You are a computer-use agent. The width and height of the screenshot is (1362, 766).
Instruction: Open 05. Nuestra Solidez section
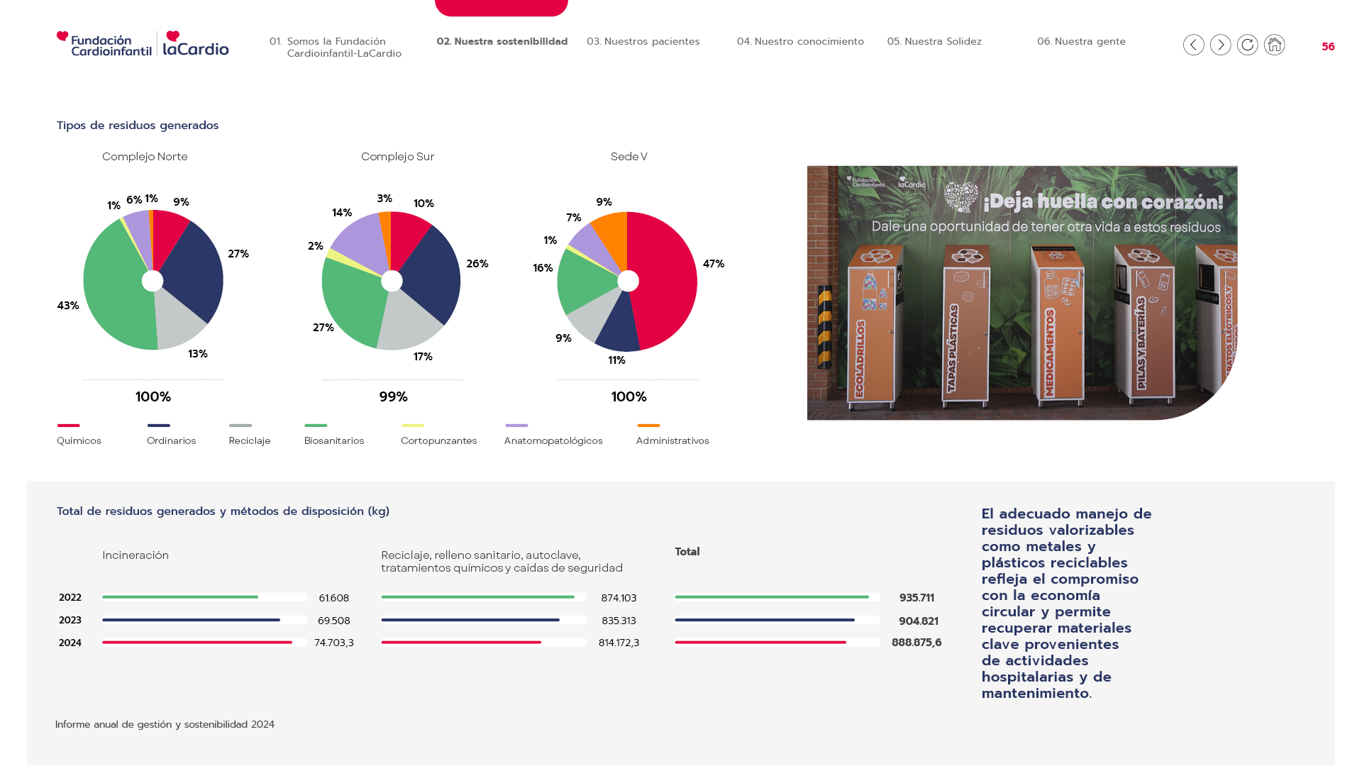click(934, 41)
